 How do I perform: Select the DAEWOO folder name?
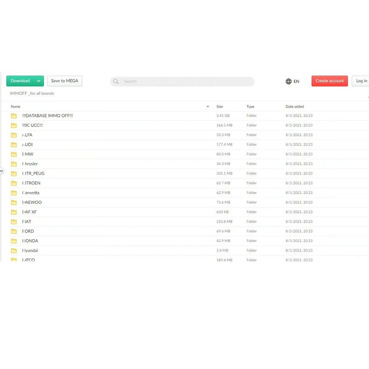pos(32,203)
